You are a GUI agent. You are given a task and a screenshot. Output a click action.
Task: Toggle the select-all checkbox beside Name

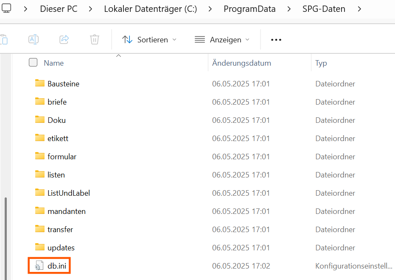tap(33, 62)
